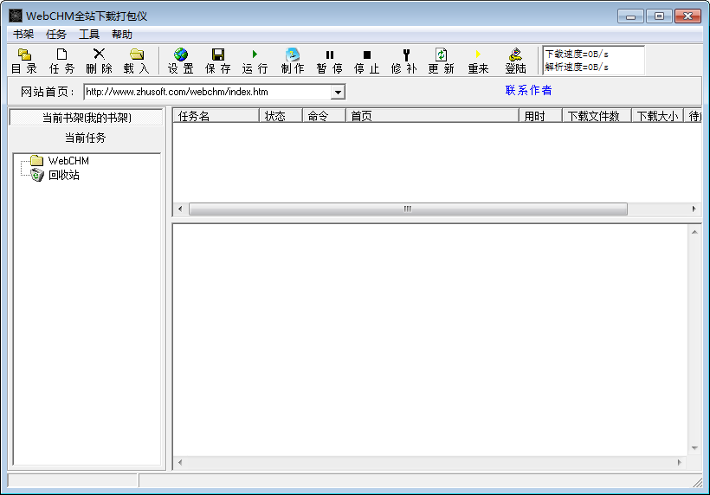Click log pane scroll-down arrow
Image resolution: width=710 pixels, height=495 pixels.
pos(694,448)
